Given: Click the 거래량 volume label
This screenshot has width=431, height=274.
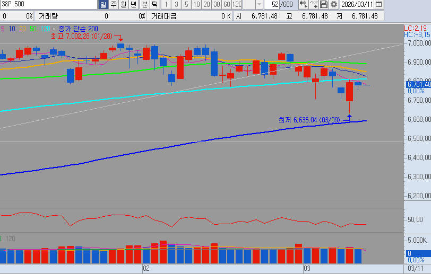Looking at the screenshot, I should coord(48,16).
